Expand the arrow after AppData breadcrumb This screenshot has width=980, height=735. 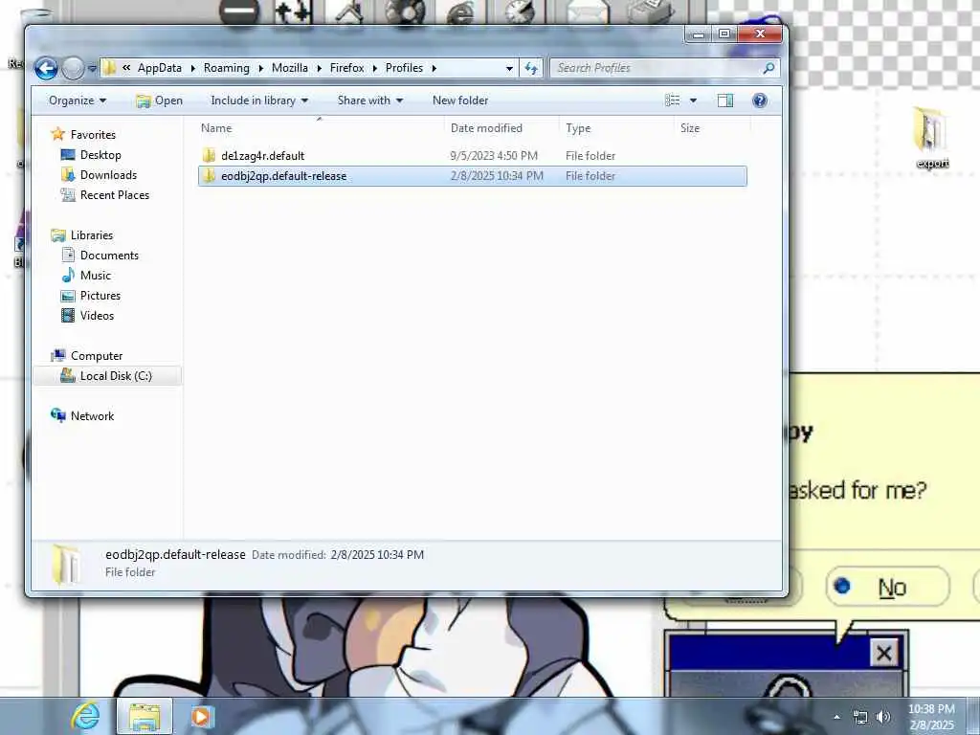[x=192, y=68]
